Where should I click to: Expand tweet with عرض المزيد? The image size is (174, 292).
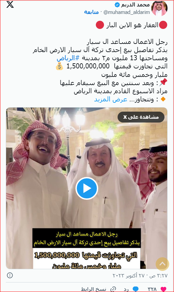coord(110,99)
